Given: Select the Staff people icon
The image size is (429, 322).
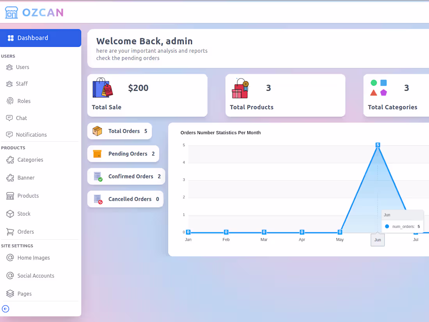Looking at the screenshot, I should point(10,84).
